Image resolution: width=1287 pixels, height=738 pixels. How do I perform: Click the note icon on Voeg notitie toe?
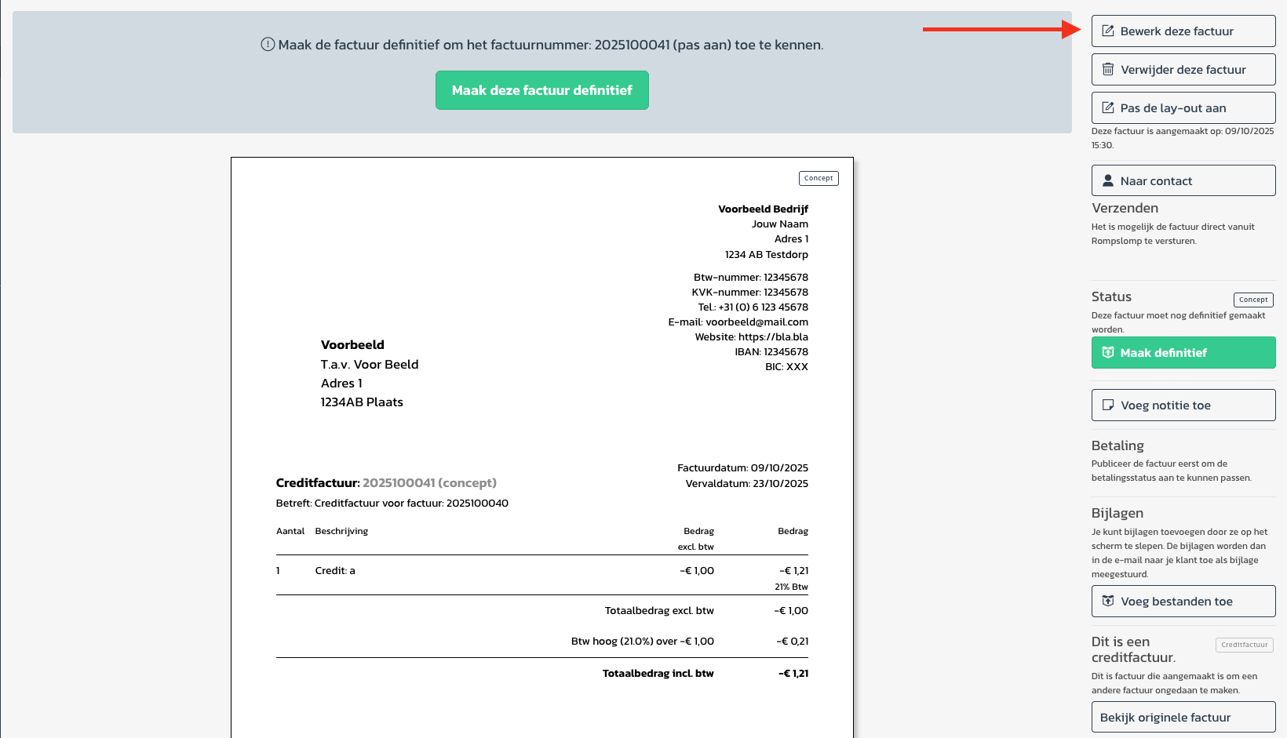pos(1108,405)
